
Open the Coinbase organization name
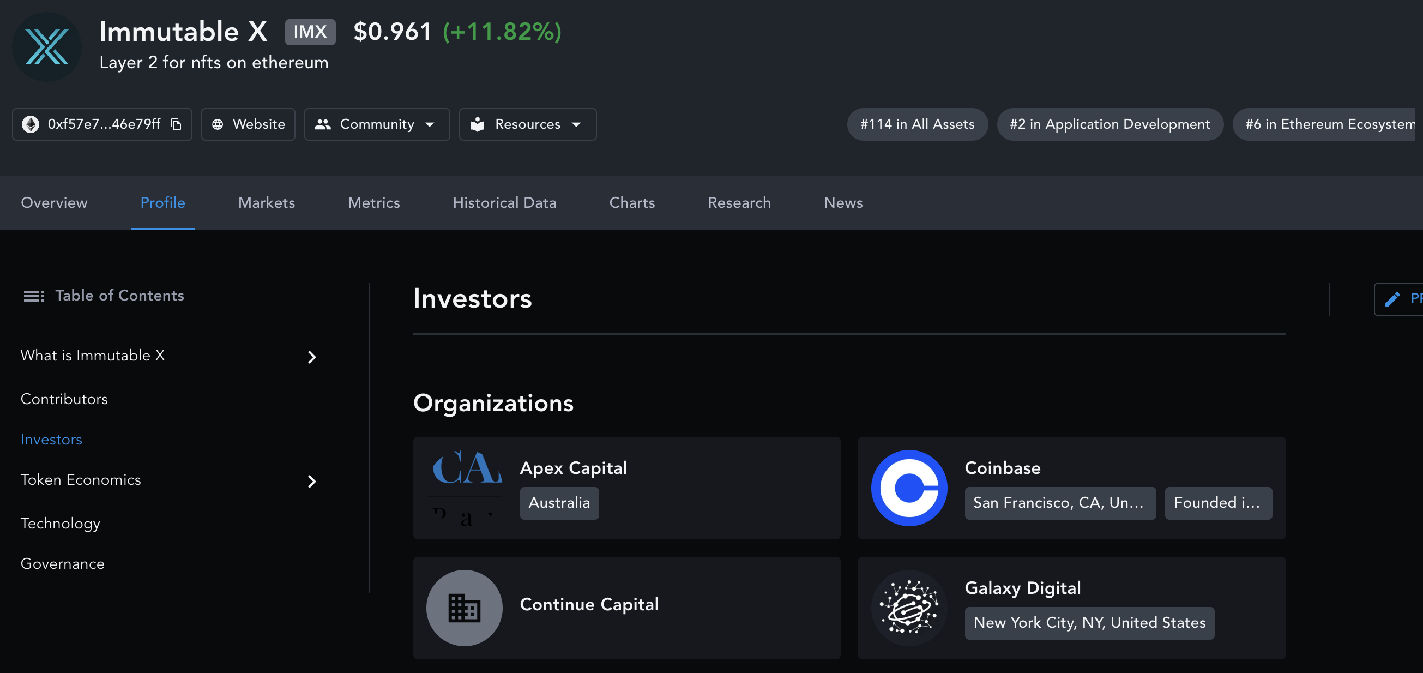coord(1003,468)
